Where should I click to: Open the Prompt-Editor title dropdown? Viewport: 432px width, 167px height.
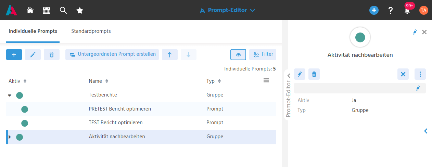[228, 10]
